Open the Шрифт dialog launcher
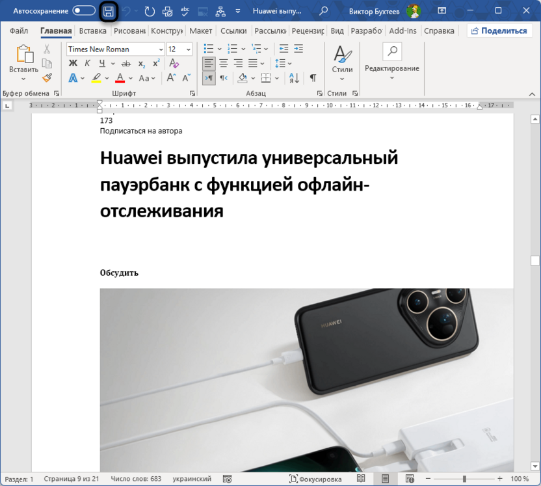The height and width of the screenshot is (486, 541). (192, 93)
